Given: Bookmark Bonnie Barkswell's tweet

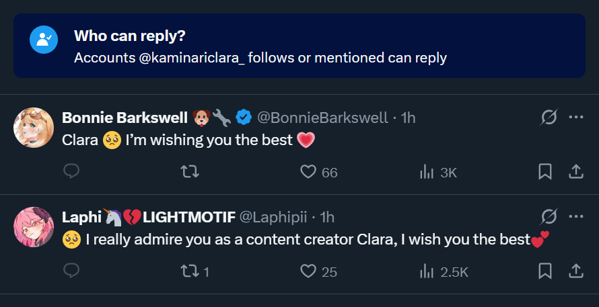Looking at the screenshot, I should coord(545,172).
